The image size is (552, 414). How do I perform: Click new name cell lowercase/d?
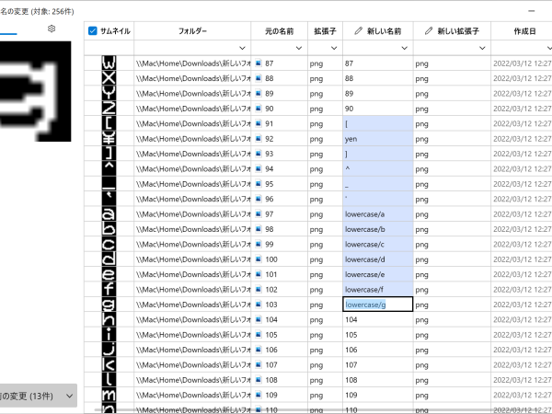[378, 259]
